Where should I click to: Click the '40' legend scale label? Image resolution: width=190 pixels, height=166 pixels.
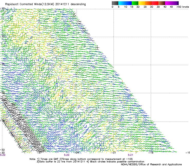click(165, 7)
